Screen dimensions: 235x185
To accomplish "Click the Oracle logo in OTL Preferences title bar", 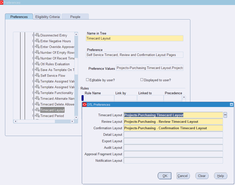I will (85, 104).
